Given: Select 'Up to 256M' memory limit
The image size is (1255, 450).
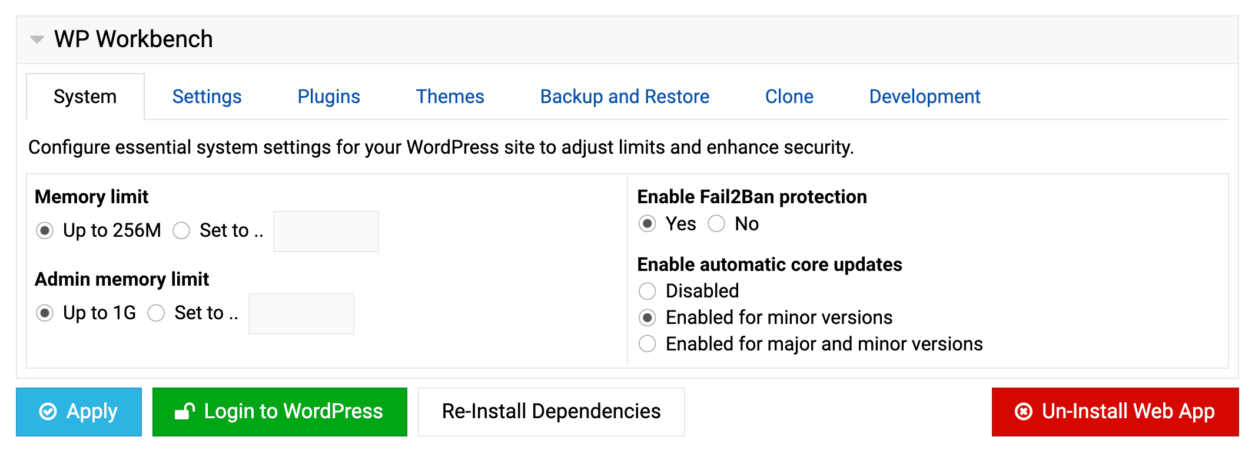Looking at the screenshot, I should click(x=45, y=230).
